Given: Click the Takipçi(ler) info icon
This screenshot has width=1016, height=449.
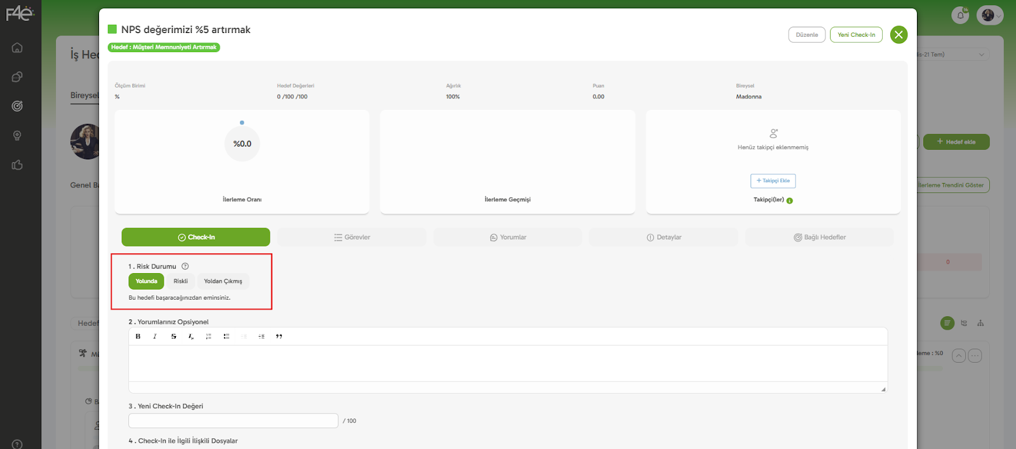Looking at the screenshot, I should [x=790, y=201].
